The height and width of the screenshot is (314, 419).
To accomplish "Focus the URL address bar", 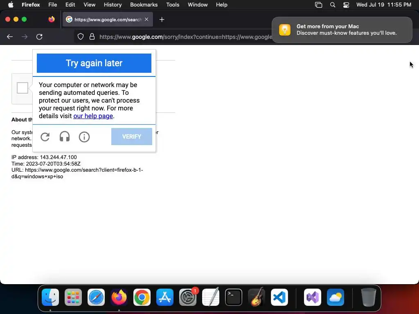I will (x=185, y=37).
